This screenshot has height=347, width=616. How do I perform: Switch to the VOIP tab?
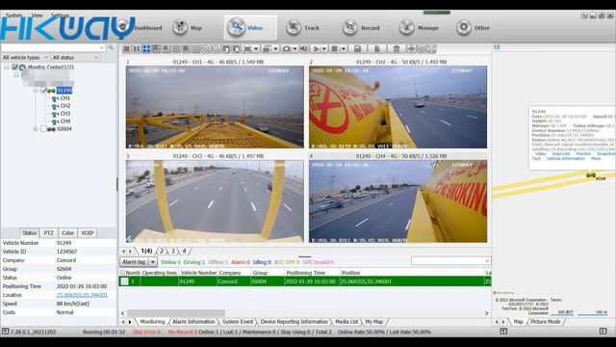(x=88, y=233)
